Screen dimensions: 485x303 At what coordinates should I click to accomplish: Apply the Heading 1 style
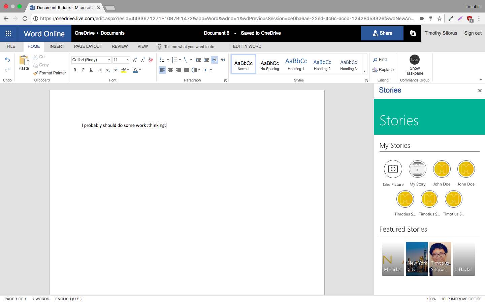(296, 64)
